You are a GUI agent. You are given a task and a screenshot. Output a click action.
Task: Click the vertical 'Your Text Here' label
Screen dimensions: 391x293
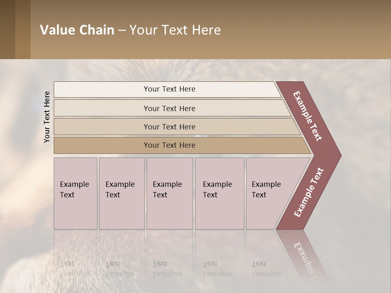pos(47,117)
